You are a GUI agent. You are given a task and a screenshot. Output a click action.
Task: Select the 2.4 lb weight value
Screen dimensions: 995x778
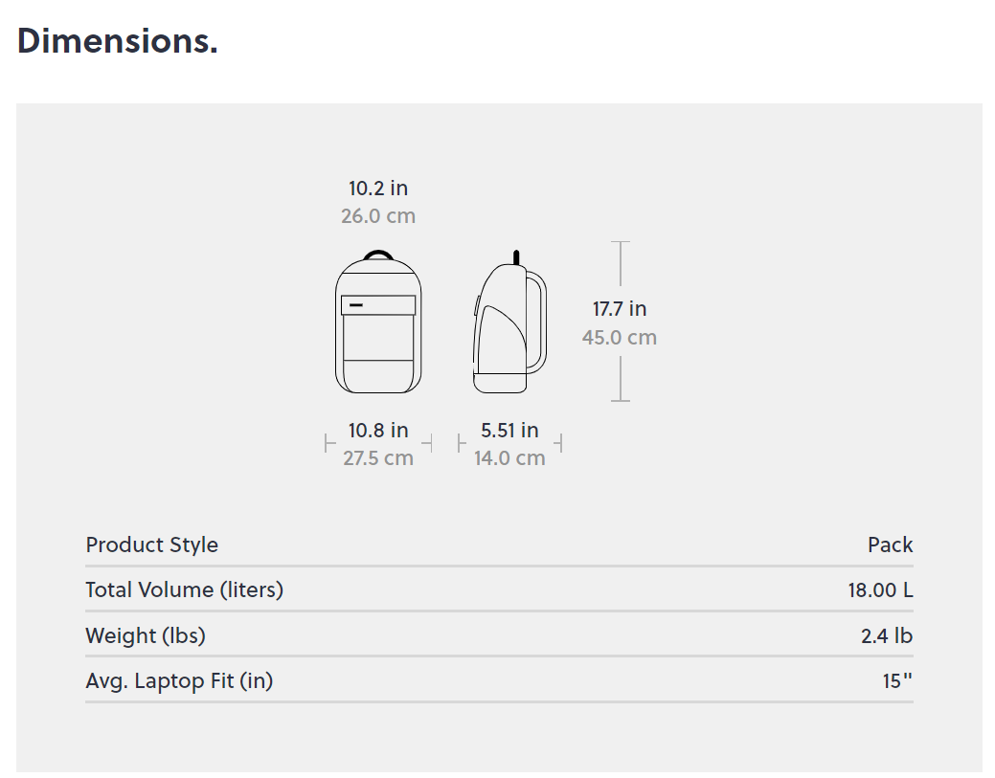click(887, 636)
